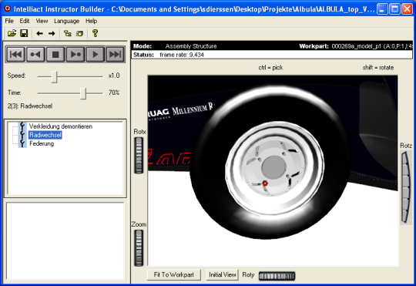Open help via the question mark icon
Screen dimensions: 416x286
click(95, 33)
